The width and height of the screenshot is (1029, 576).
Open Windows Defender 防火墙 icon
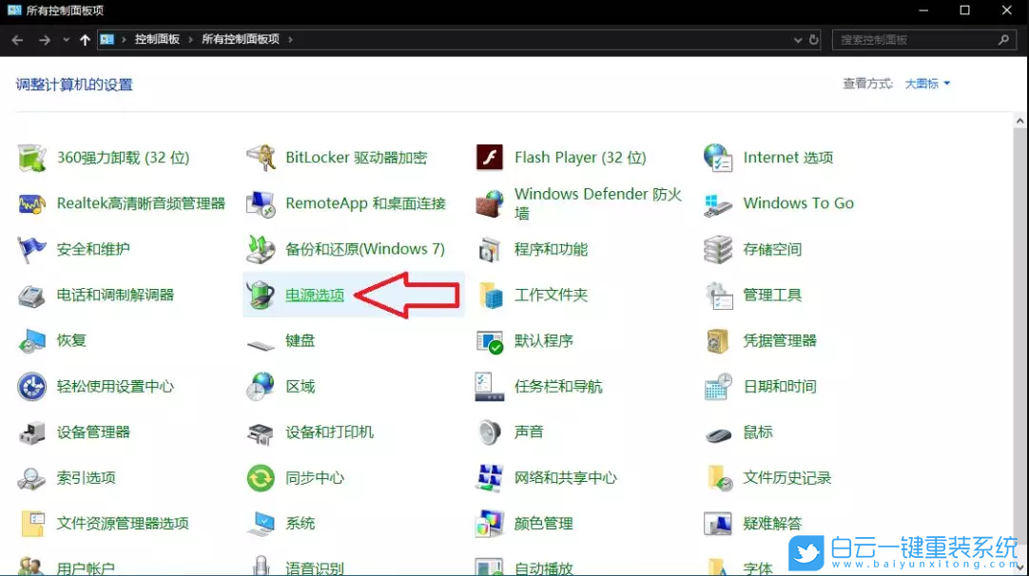pos(490,203)
